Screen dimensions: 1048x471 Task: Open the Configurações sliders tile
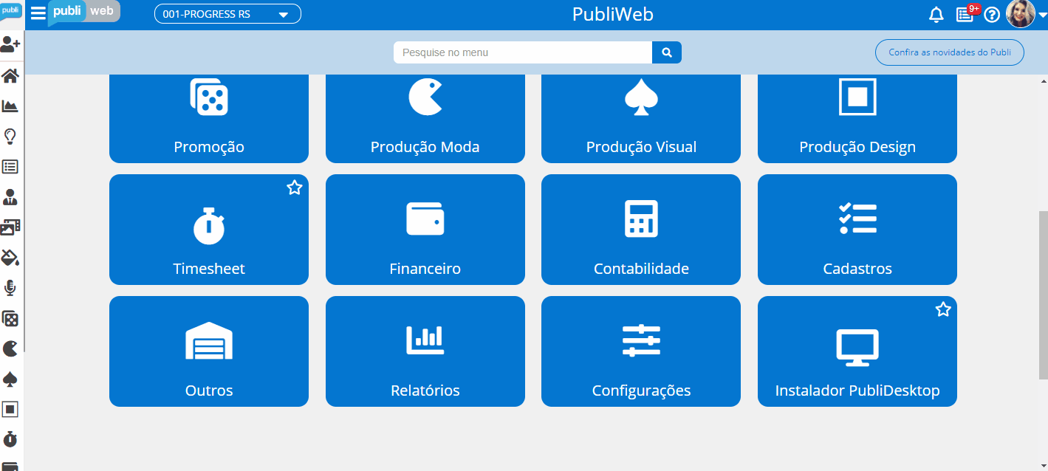tap(641, 351)
